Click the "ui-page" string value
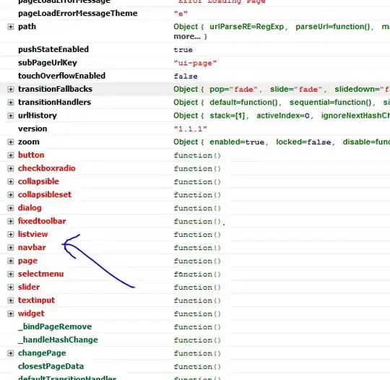The image size is (390, 380). 195,63
